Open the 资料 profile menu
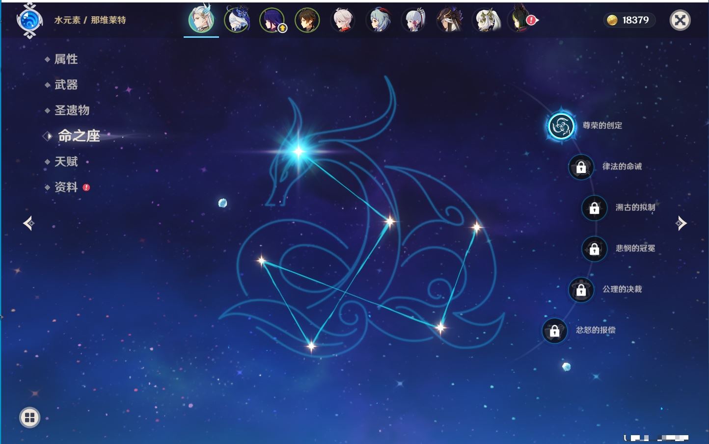The image size is (709, 444). pos(66,187)
